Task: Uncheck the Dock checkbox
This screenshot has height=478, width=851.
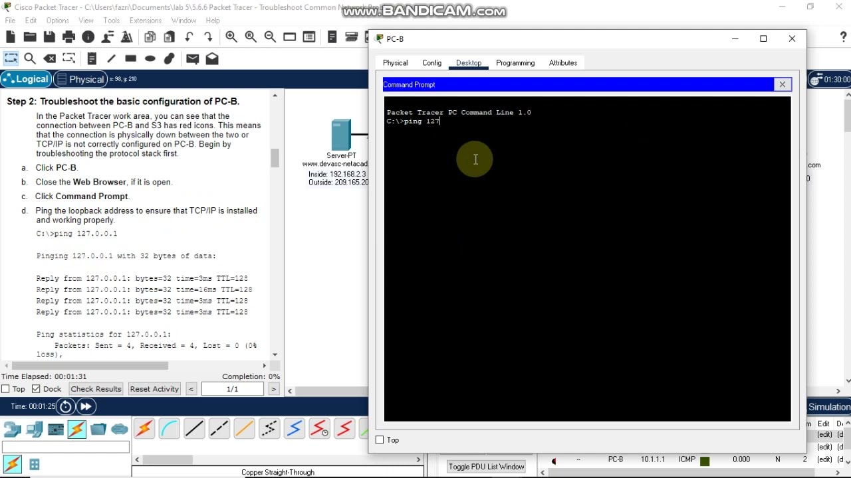Action: [36, 389]
